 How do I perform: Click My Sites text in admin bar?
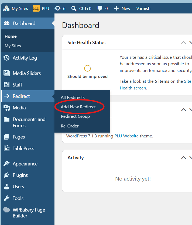(x=20, y=8)
